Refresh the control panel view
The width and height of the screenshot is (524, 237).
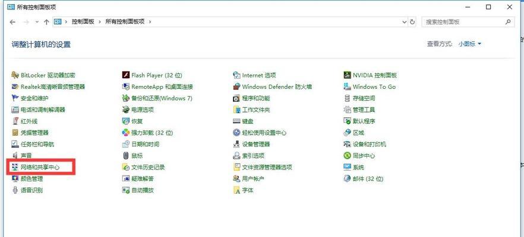412,22
